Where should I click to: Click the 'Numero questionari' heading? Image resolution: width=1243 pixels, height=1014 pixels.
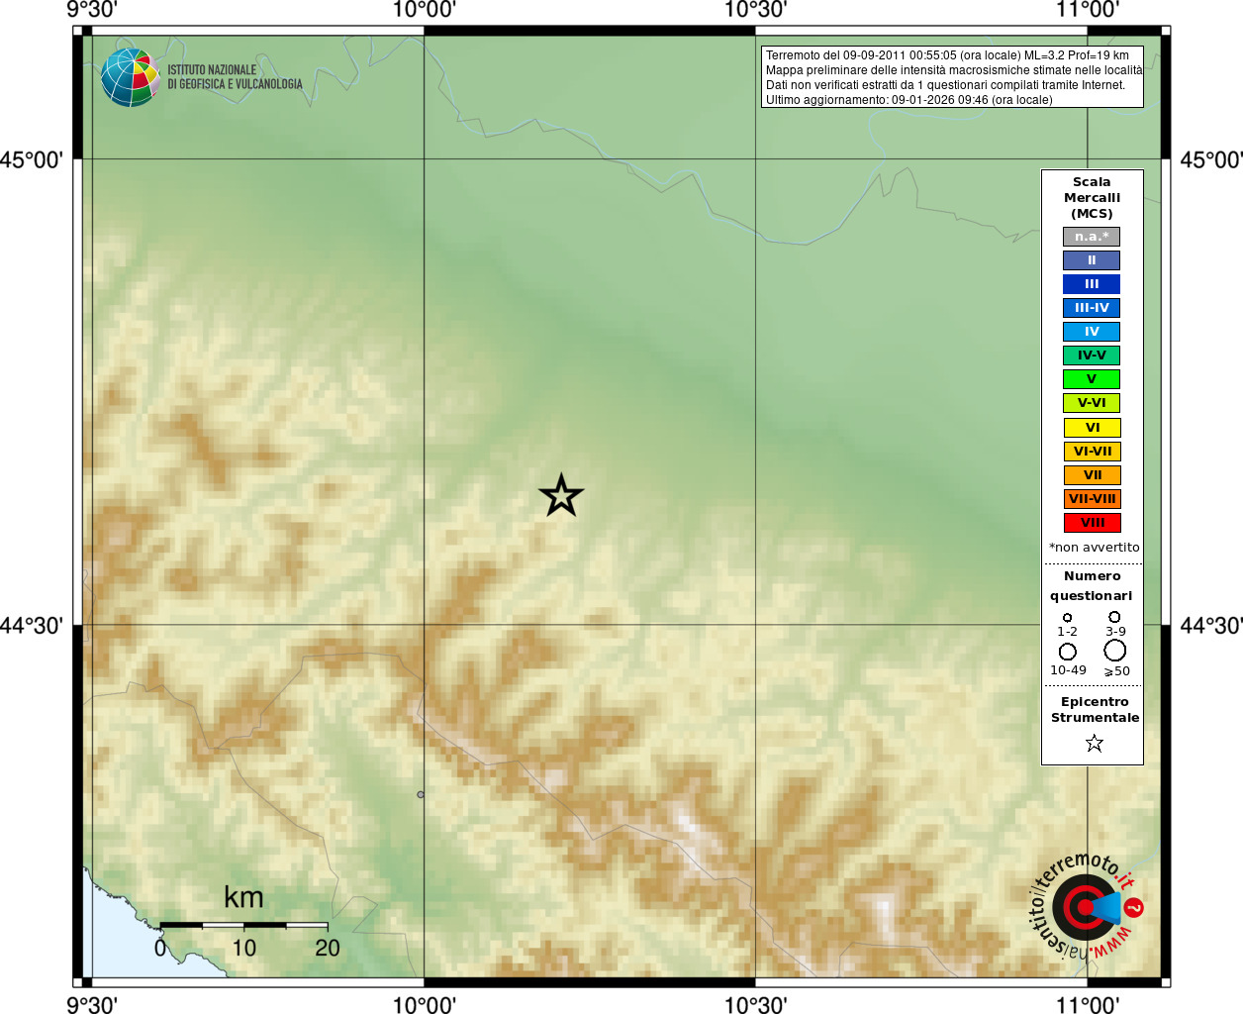click(x=1092, y=586)
